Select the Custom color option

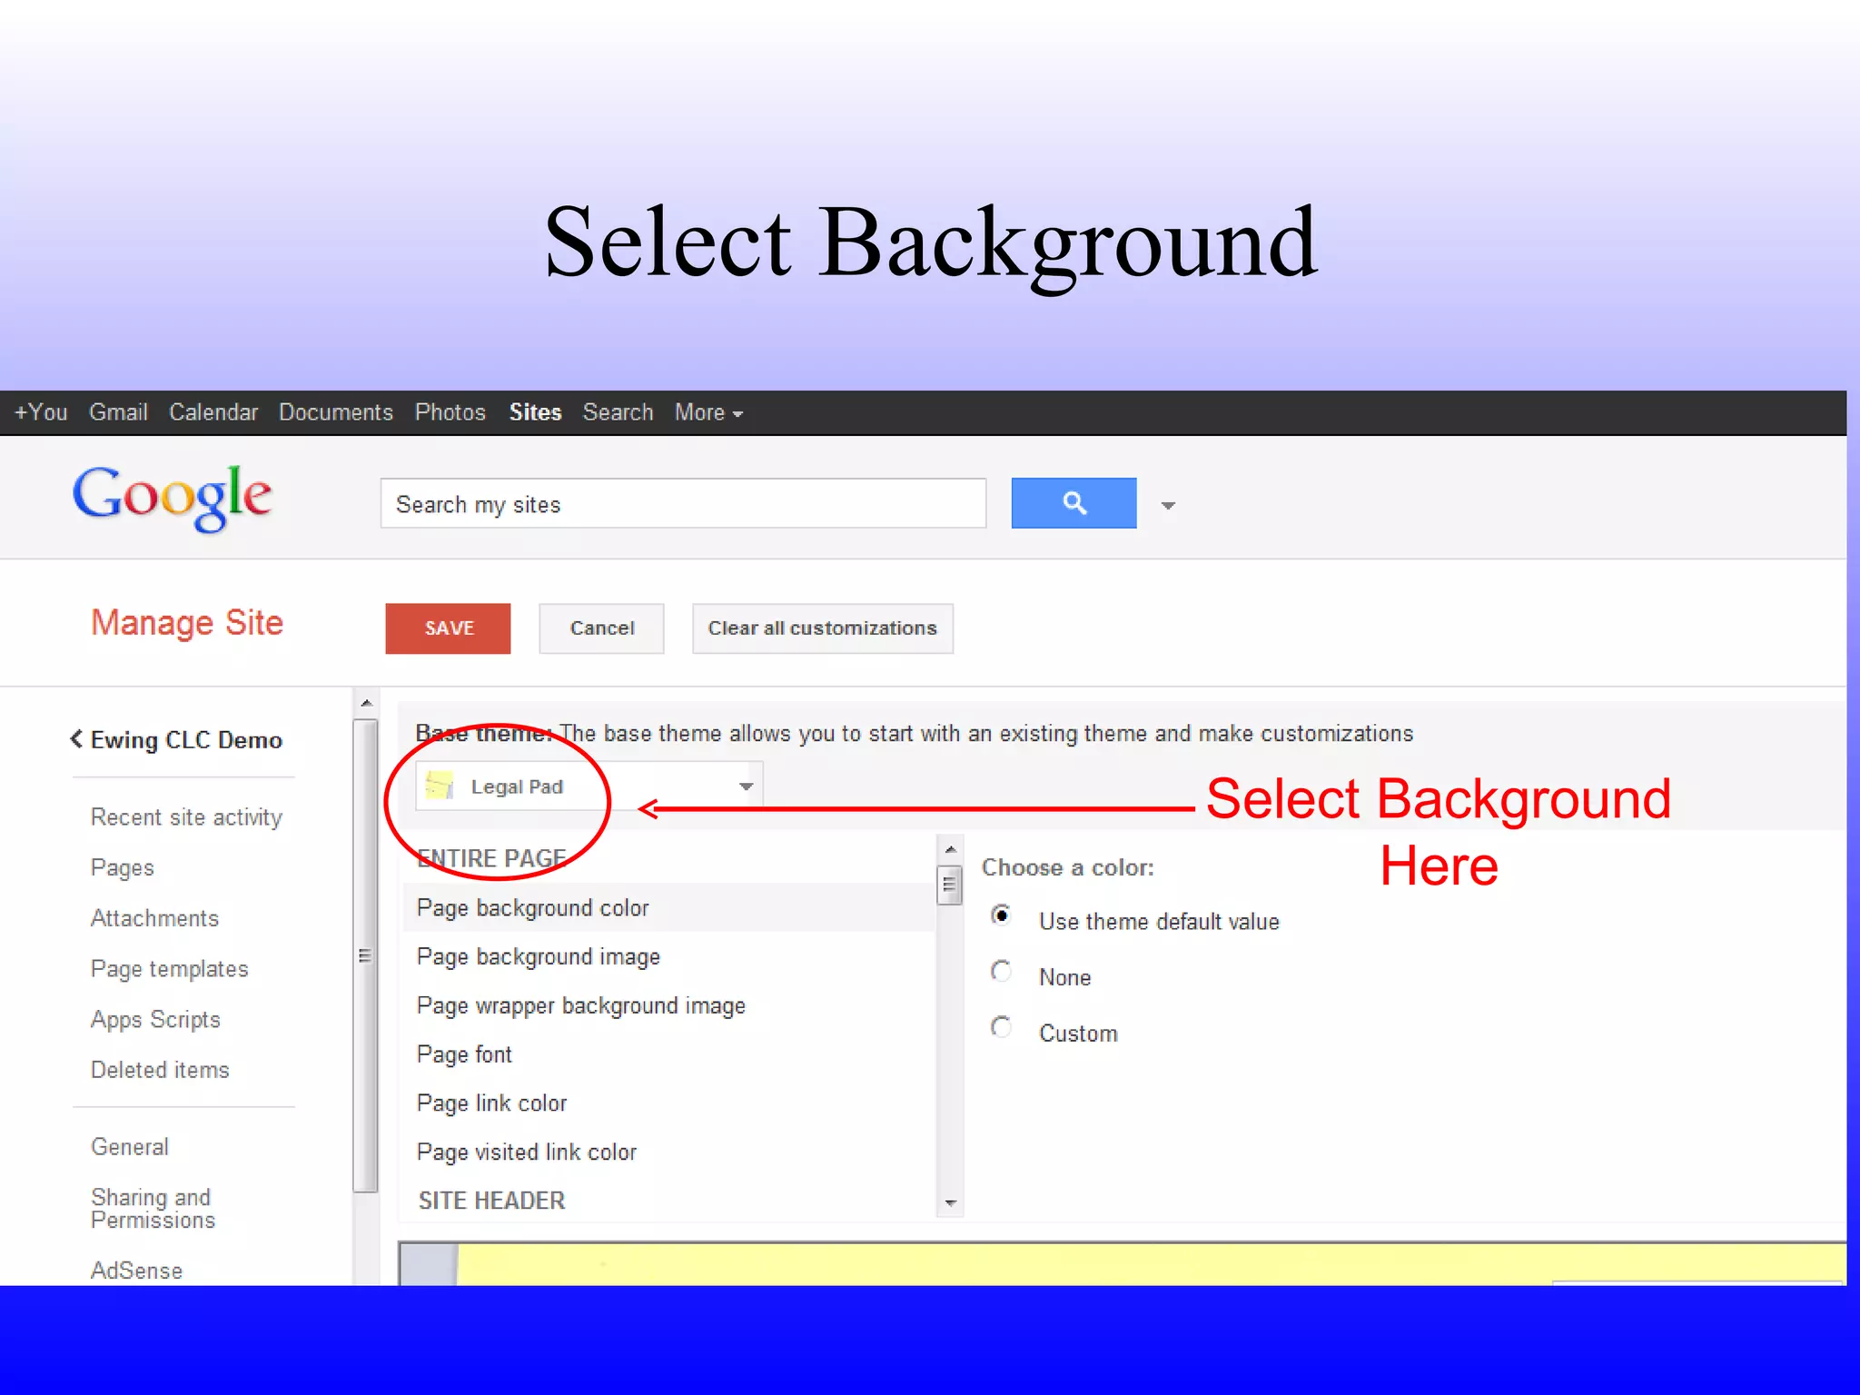(x=1001, y=1027)
